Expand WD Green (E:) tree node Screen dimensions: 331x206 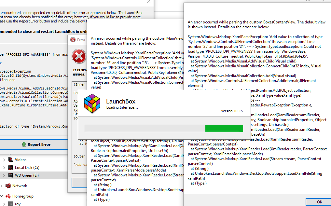4,175
